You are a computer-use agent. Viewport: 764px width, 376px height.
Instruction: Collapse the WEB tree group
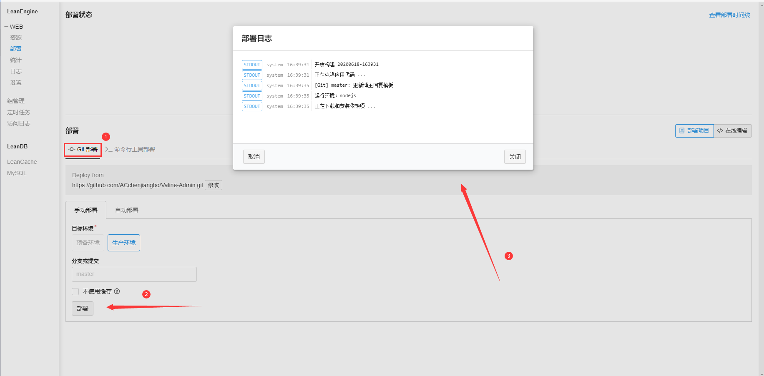click(6, 27)
